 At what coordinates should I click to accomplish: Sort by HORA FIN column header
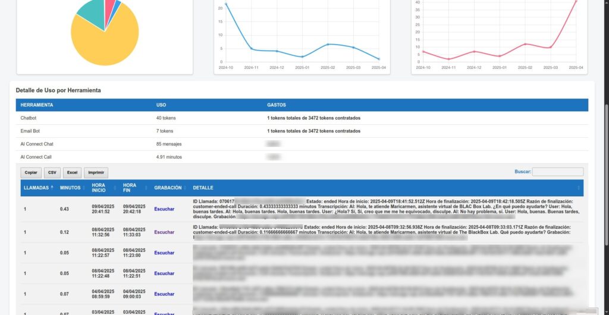click(x=135, y=188)
